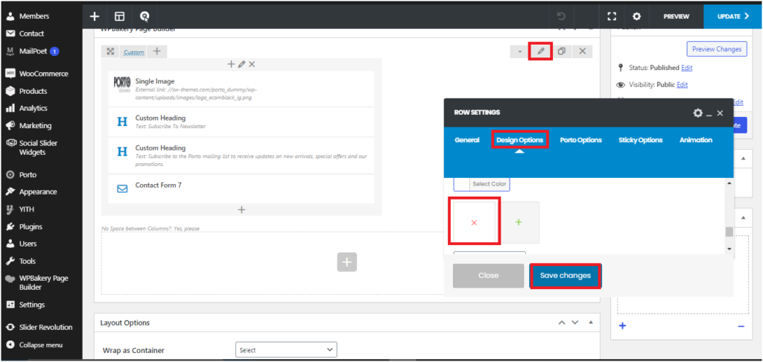The height and width of the screenshot is (362, 763).
Task: Click the Preview Changes button
Action: [x=716, y=49]
